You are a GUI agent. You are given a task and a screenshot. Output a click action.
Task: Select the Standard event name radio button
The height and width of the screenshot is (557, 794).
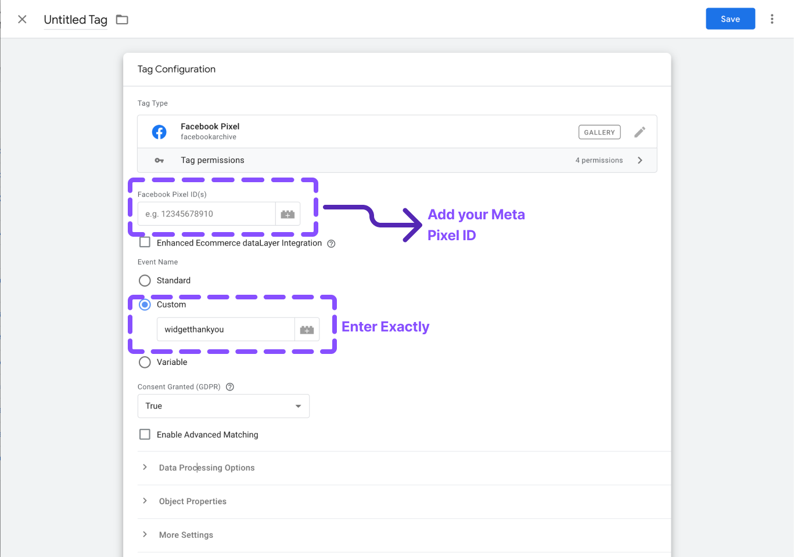[x=145, y=281]
